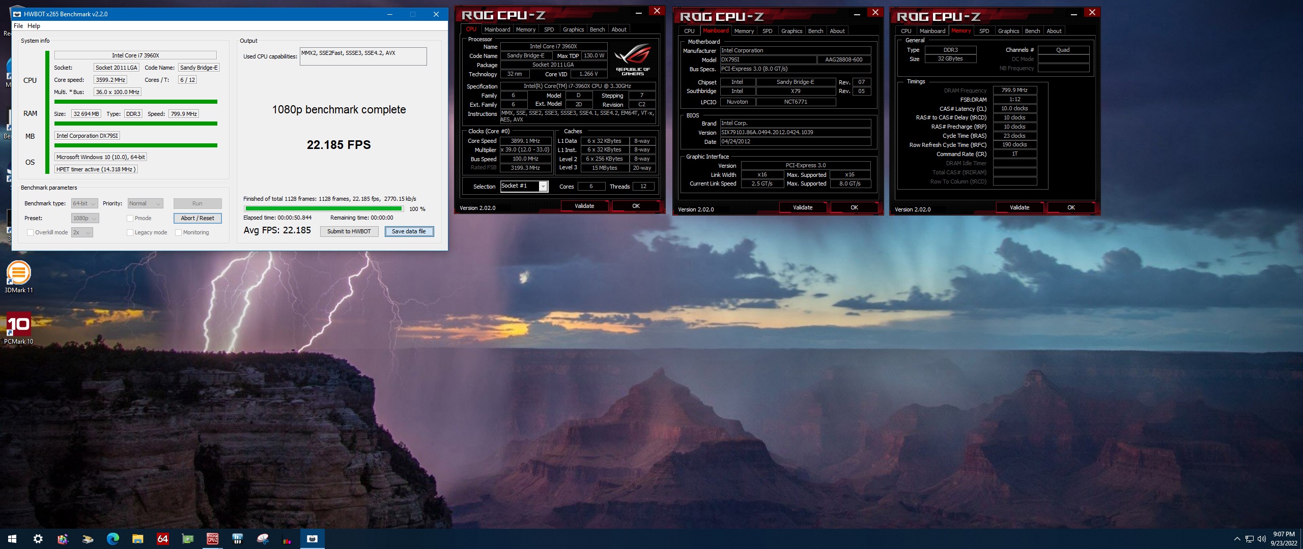Click the grayed-out Run button
This screenshot has height=549, width=1303.
[x=197, y=203]
